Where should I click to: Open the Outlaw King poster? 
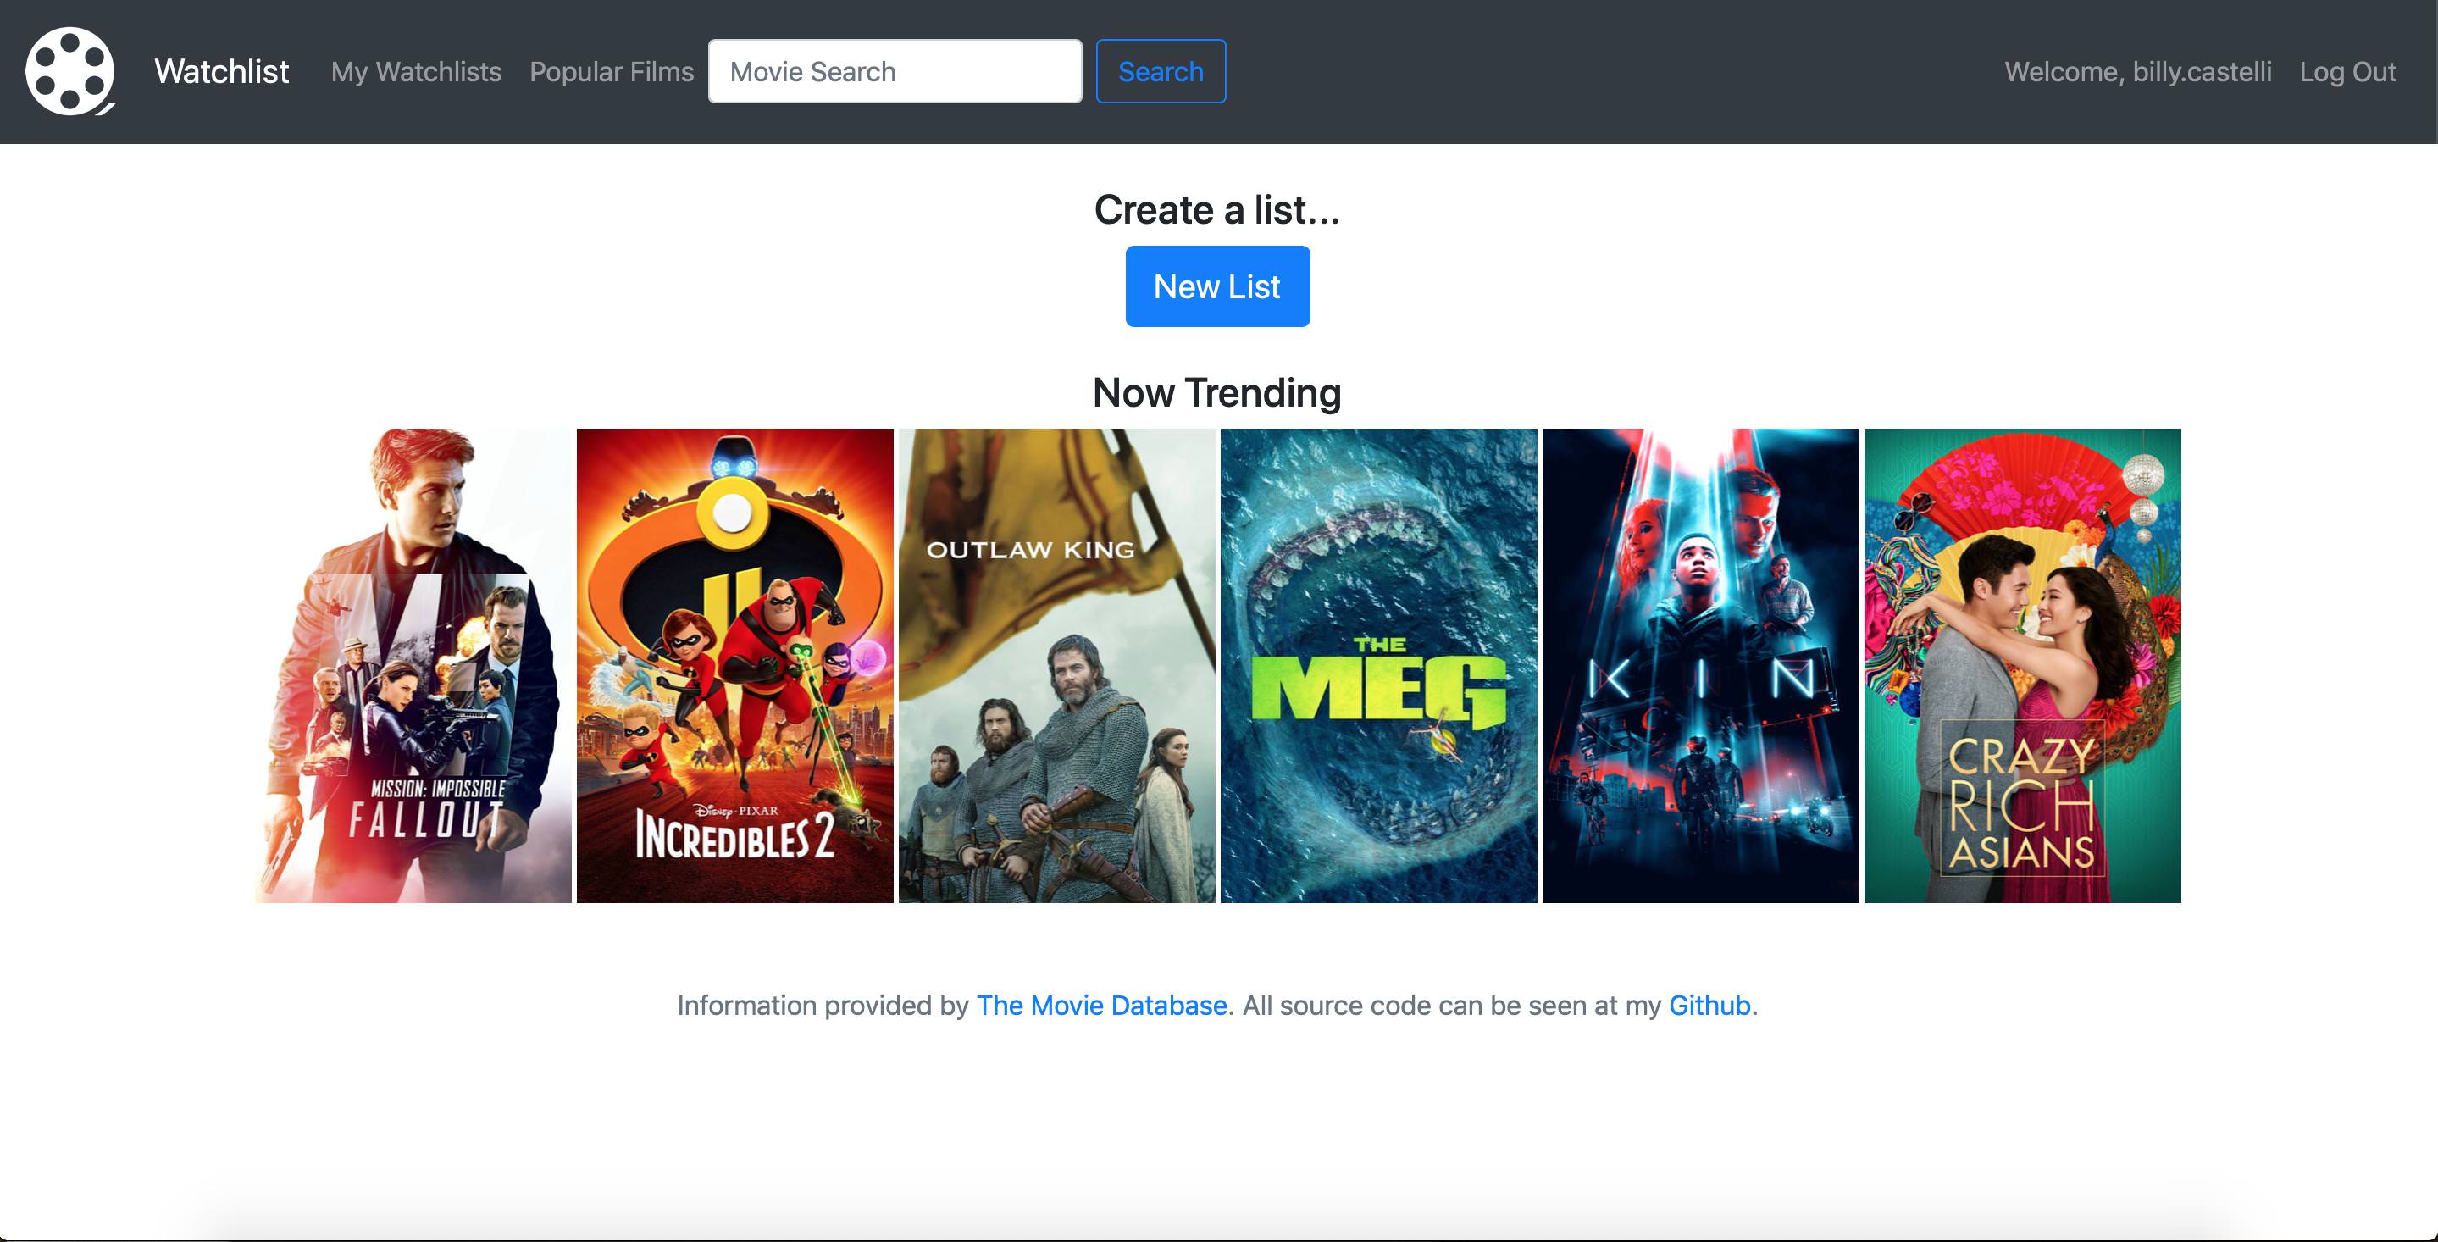coord(1056,664)
